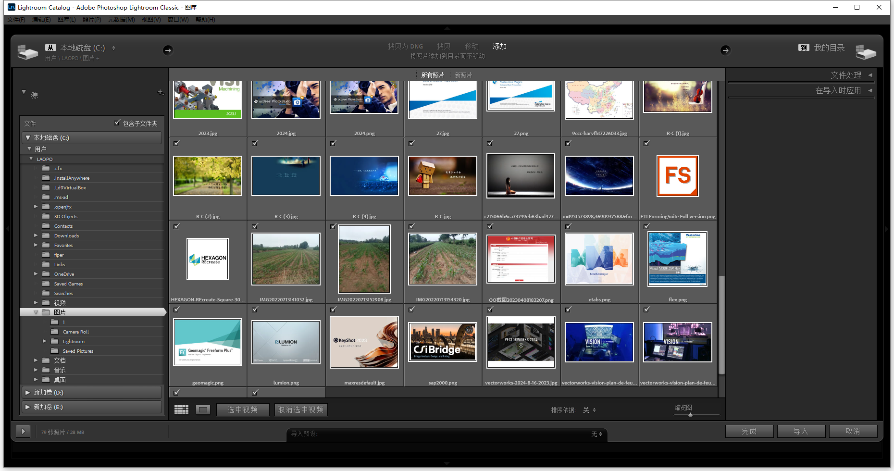Expand bottom panel with triangle button
This screenshot has height=471, width=894.
pos(23,431)
